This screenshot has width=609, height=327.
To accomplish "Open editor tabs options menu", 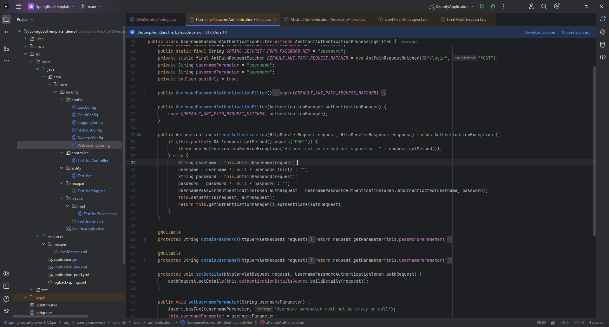I will (590, 19).
